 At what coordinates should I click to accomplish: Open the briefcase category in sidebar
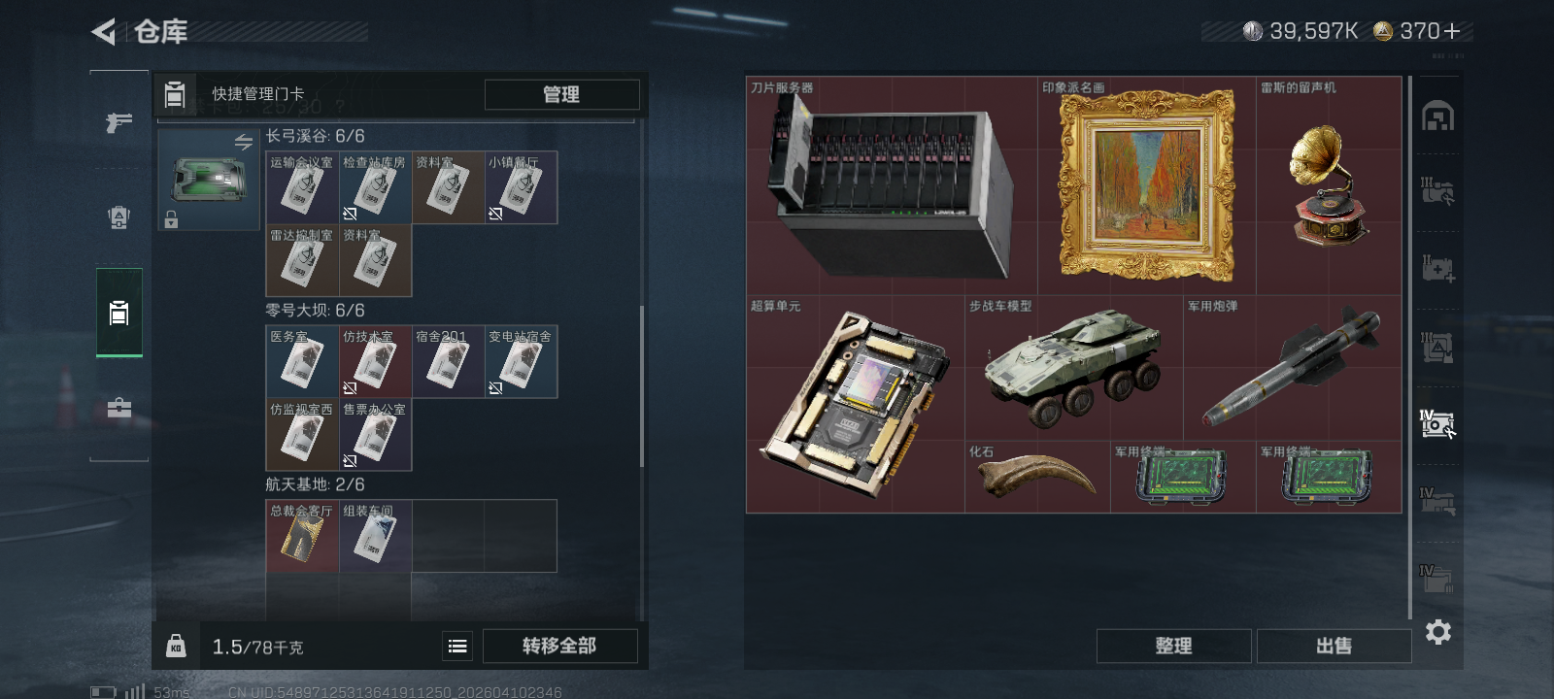[x=119, y=408]
